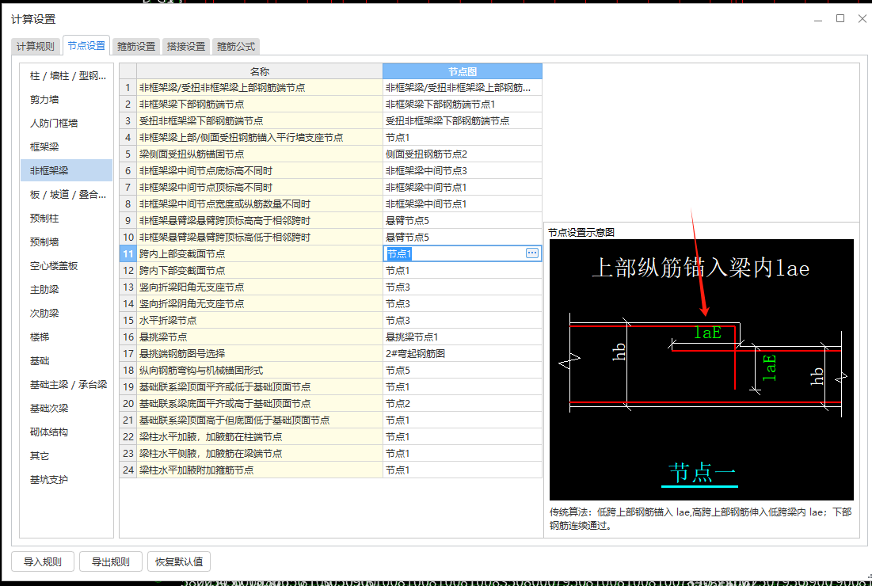
Task: Open the ellipsis picker in row 11
Action: click(x=531, y=253)
